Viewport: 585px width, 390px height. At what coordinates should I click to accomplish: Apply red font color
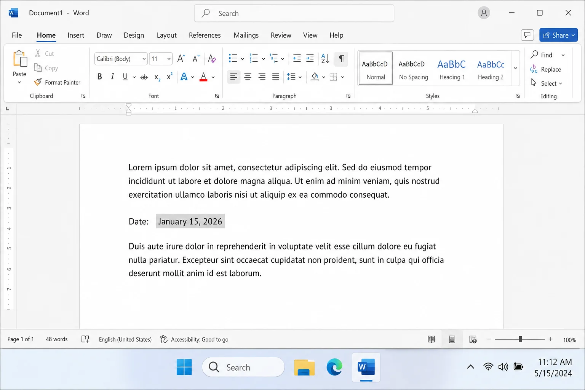[x=203, y=77]
